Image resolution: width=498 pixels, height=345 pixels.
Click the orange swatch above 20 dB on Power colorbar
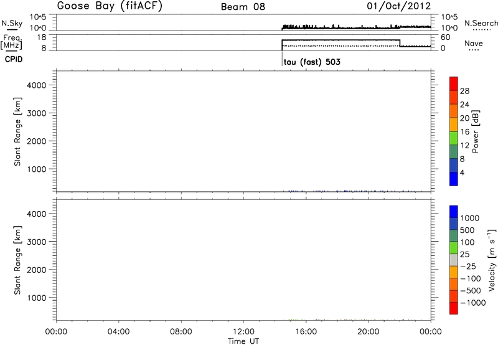tap(454, 111)
